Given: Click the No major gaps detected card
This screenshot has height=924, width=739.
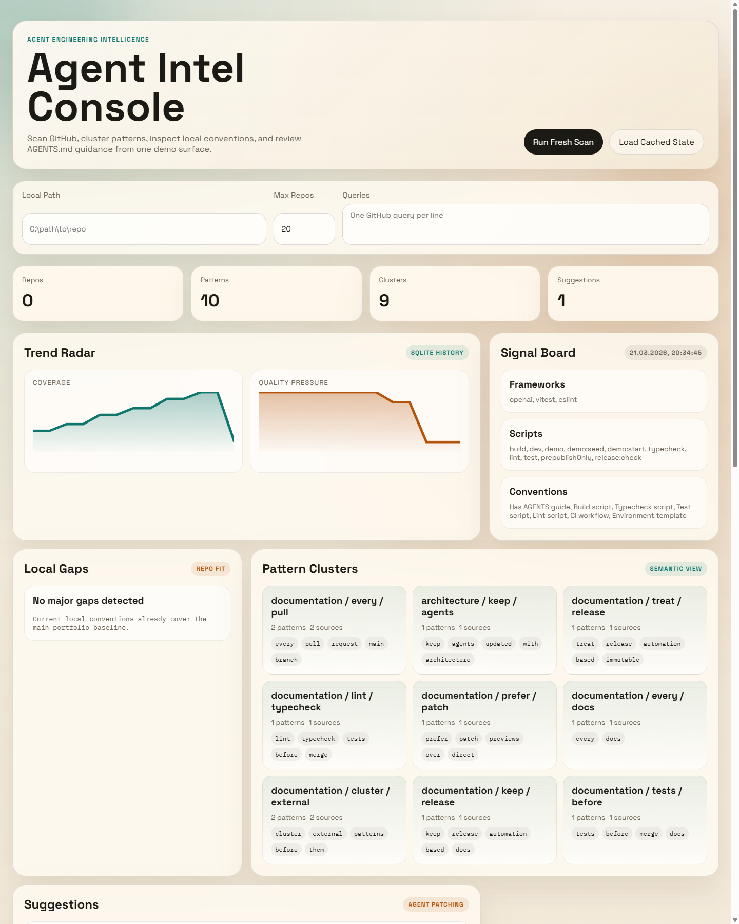Looking at the screenshot, I should coord(127,613).
